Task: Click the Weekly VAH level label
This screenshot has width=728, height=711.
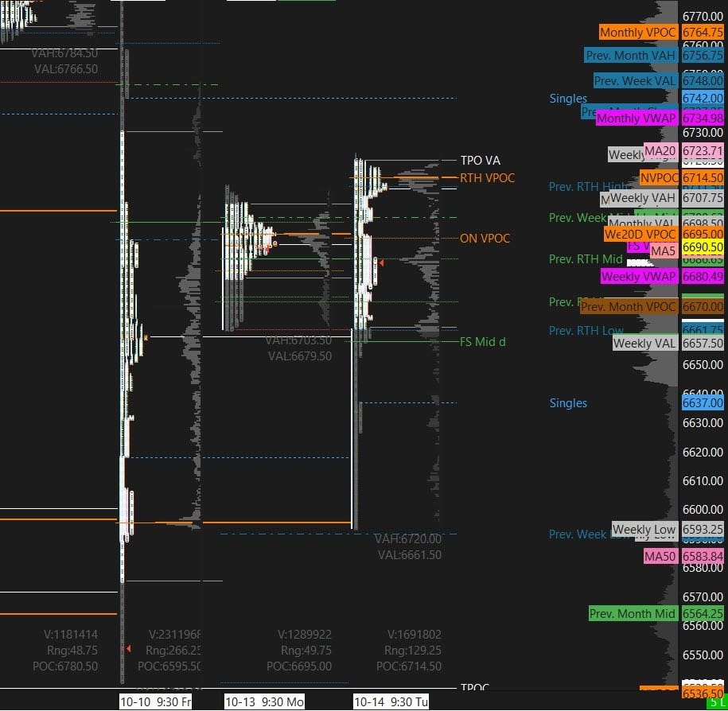Action: click(x=643, y=197)
